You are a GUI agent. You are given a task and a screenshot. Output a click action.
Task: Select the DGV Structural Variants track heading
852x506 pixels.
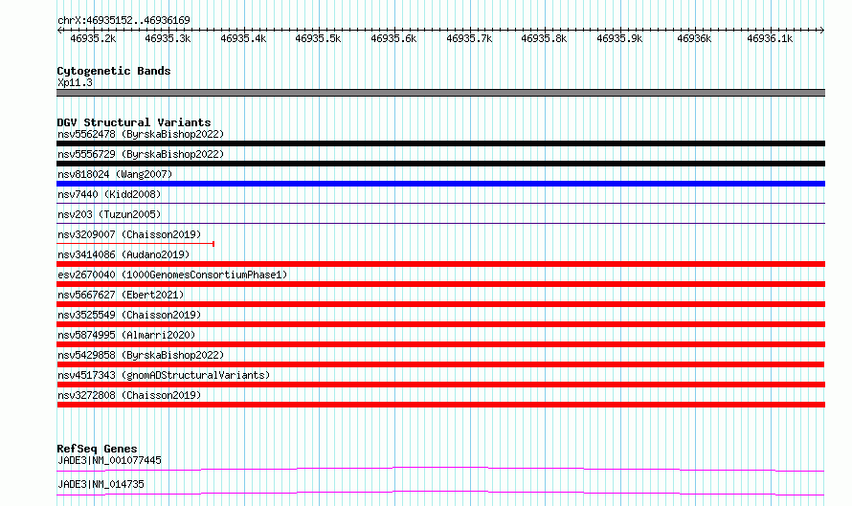[x=134, y=122]
